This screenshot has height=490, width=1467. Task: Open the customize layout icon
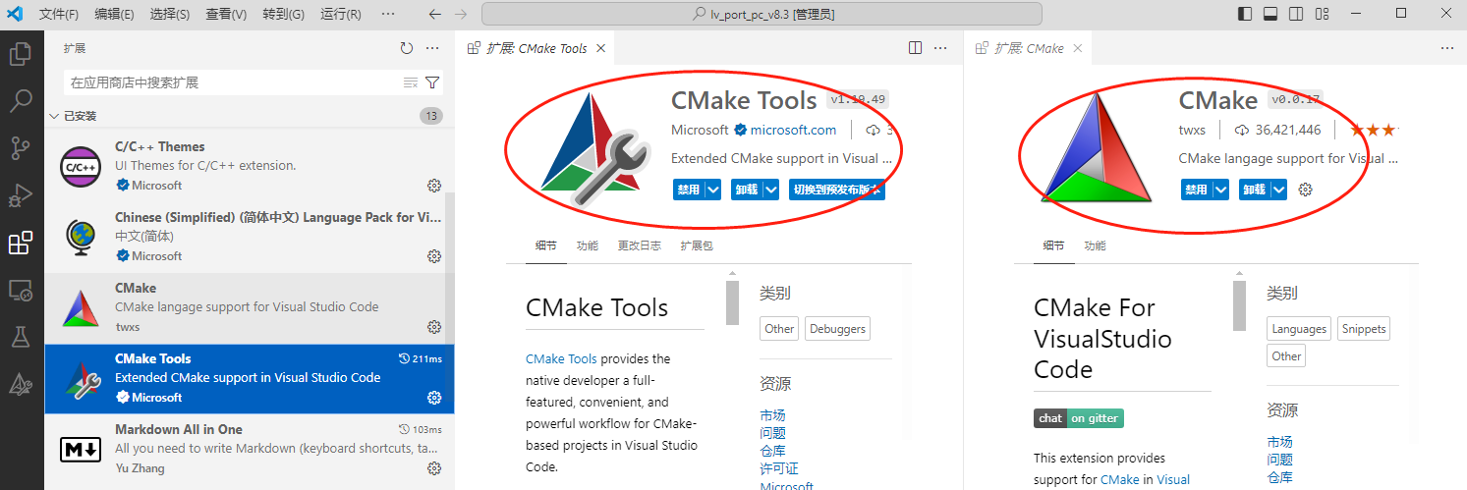pyautogui.click(x=1322, y=14)
